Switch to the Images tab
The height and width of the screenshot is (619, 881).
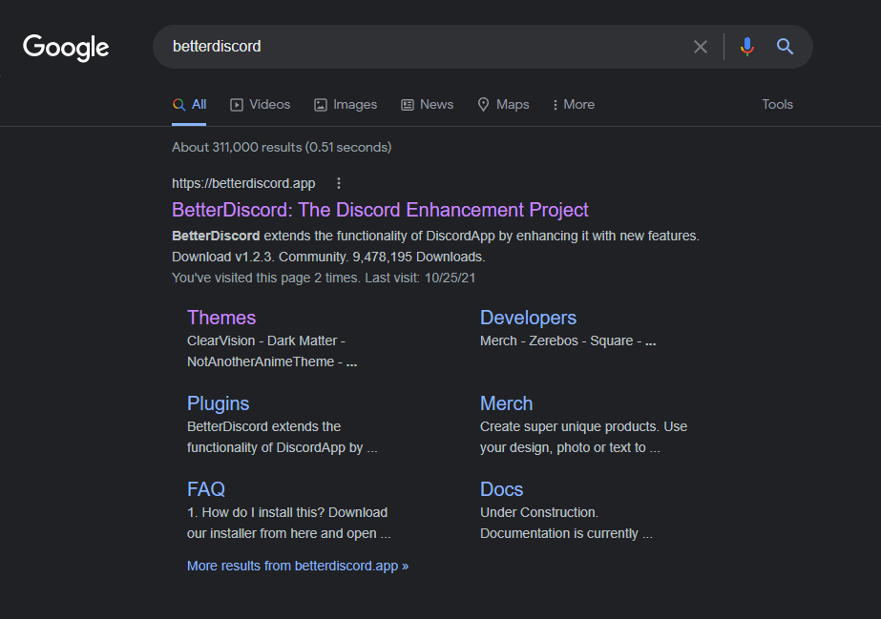coord(346,105)
